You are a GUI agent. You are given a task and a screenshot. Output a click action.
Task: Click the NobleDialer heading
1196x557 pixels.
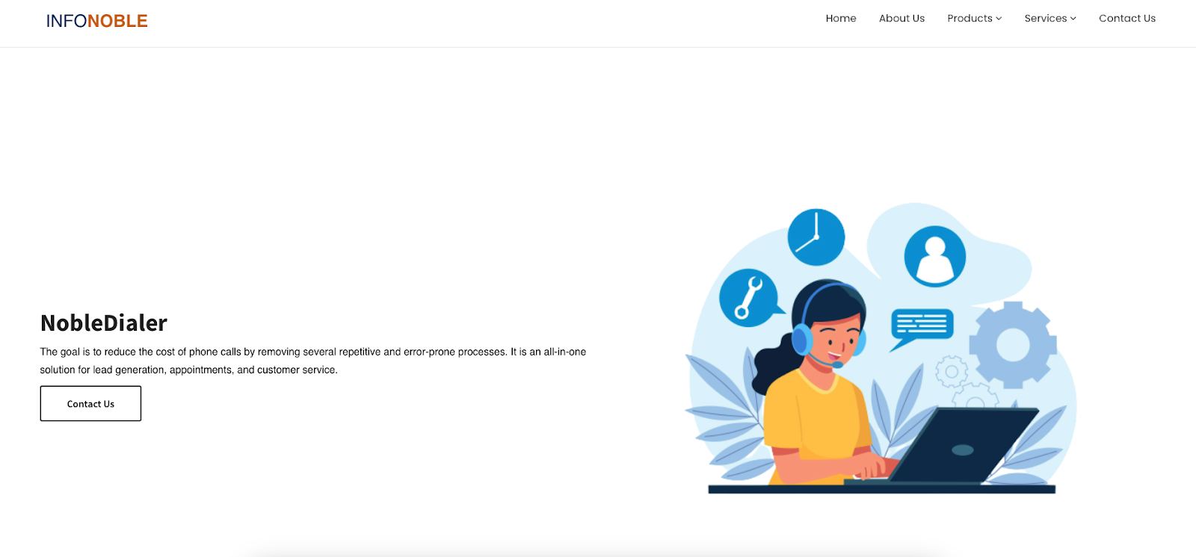pyautogui.click(x=104, y=323)
